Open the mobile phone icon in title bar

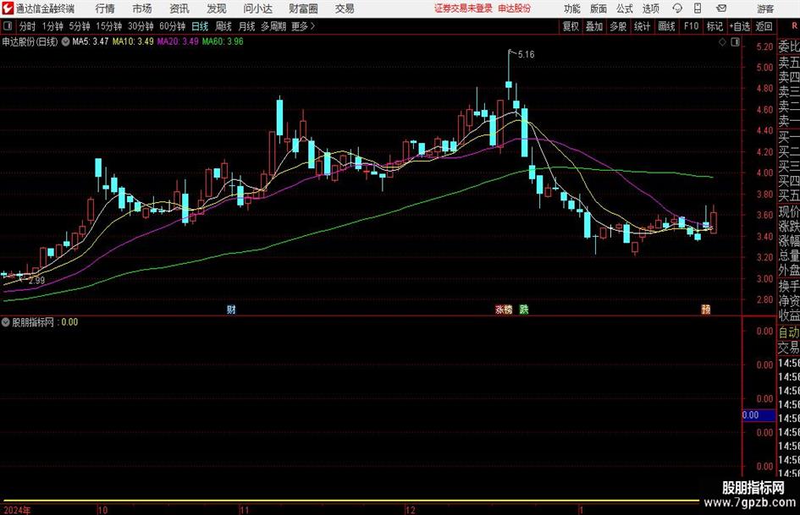pyautogui.click(x=698, y=8)
